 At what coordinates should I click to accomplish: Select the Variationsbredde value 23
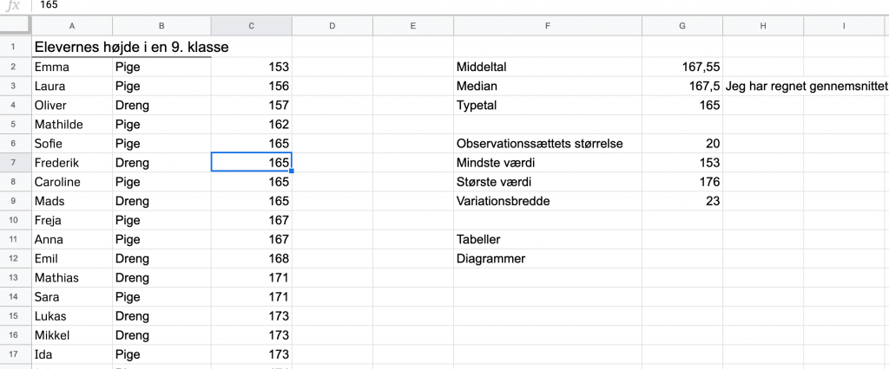coord(682,201)
